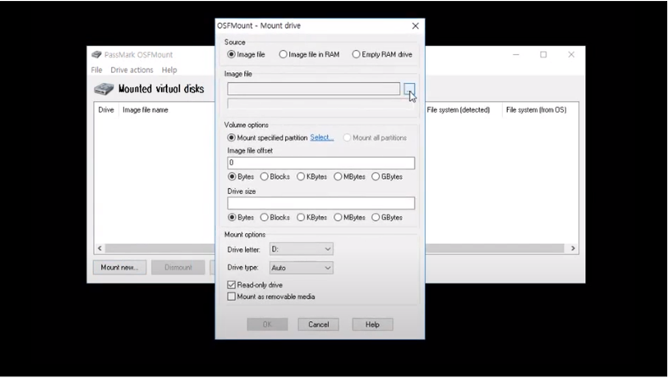Screen dimensions: 669x378
Task: Click the File system (detected) column header
Action: tap(458, 110)
